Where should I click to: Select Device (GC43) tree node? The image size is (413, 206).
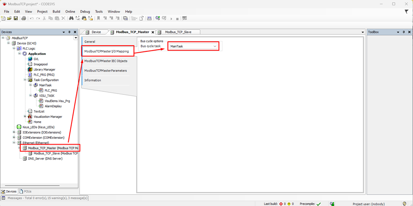point(27,43)
